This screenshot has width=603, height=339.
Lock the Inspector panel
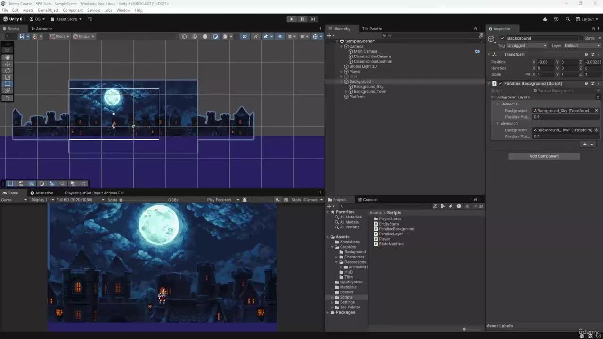[592, 29]
